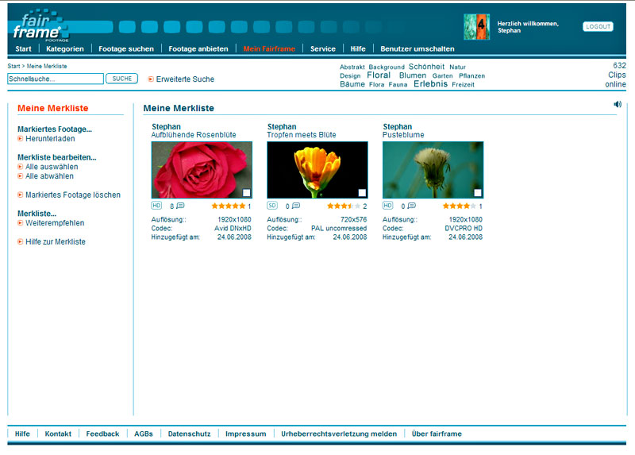Viewport: 635px width, 455px height.
Task: Check the Pusteblume clip checkbox
Action: coord(478,192)
